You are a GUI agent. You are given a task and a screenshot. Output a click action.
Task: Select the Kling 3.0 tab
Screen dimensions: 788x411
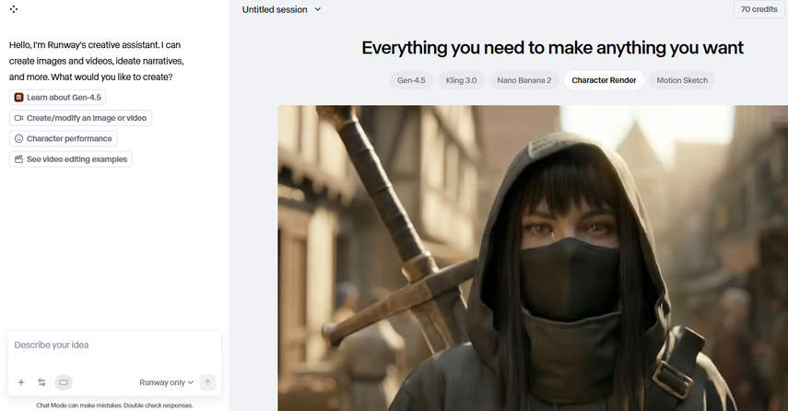pos(462,80)
